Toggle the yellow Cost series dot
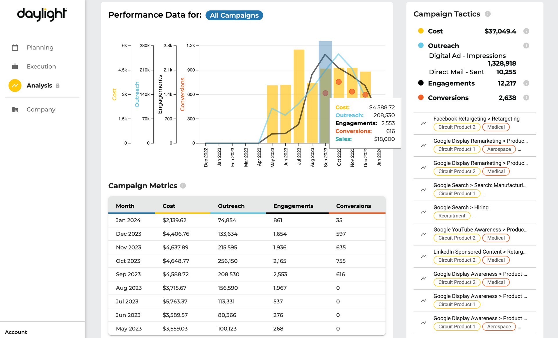558x338 pixels. click(x=421, y=31)
